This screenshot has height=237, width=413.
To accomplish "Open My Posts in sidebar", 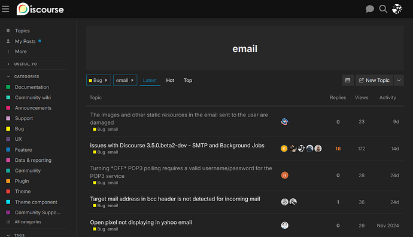I will (x=25, y=41).
